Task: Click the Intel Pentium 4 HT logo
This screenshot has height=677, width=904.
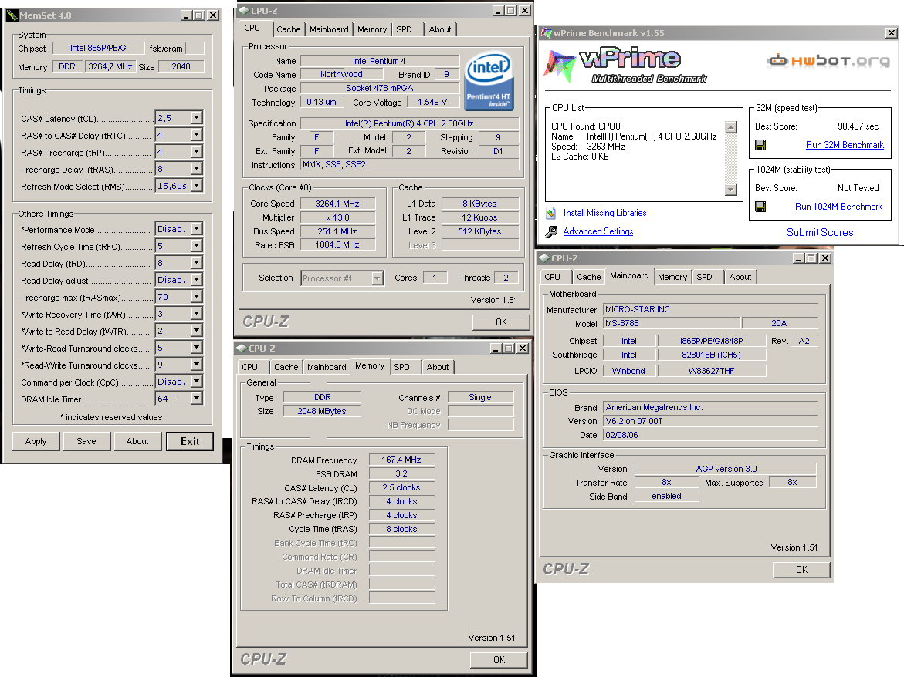Action: pyautogui.click(x=489, y=81)
